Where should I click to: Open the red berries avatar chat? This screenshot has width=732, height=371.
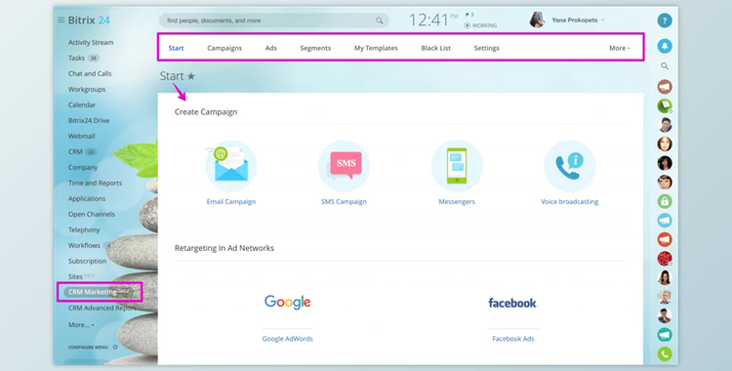(x=665, y=259)
